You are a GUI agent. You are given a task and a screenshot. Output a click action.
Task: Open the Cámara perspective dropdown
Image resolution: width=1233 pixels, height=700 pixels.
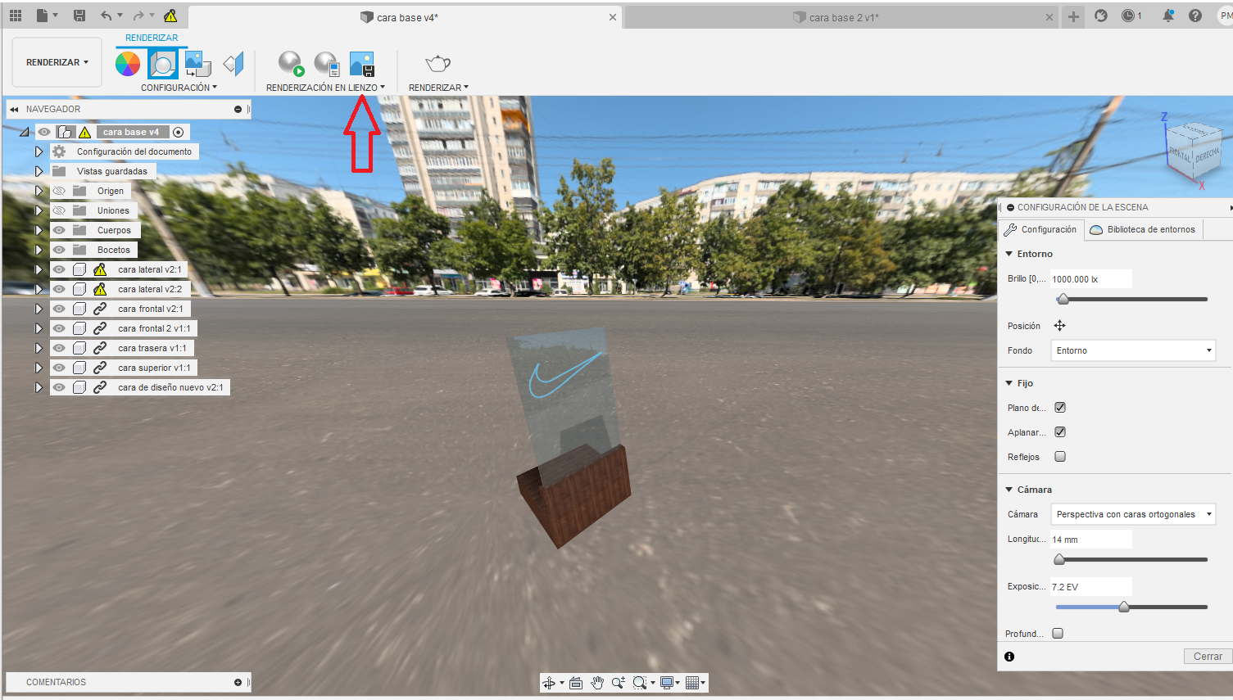(1133, 514)
